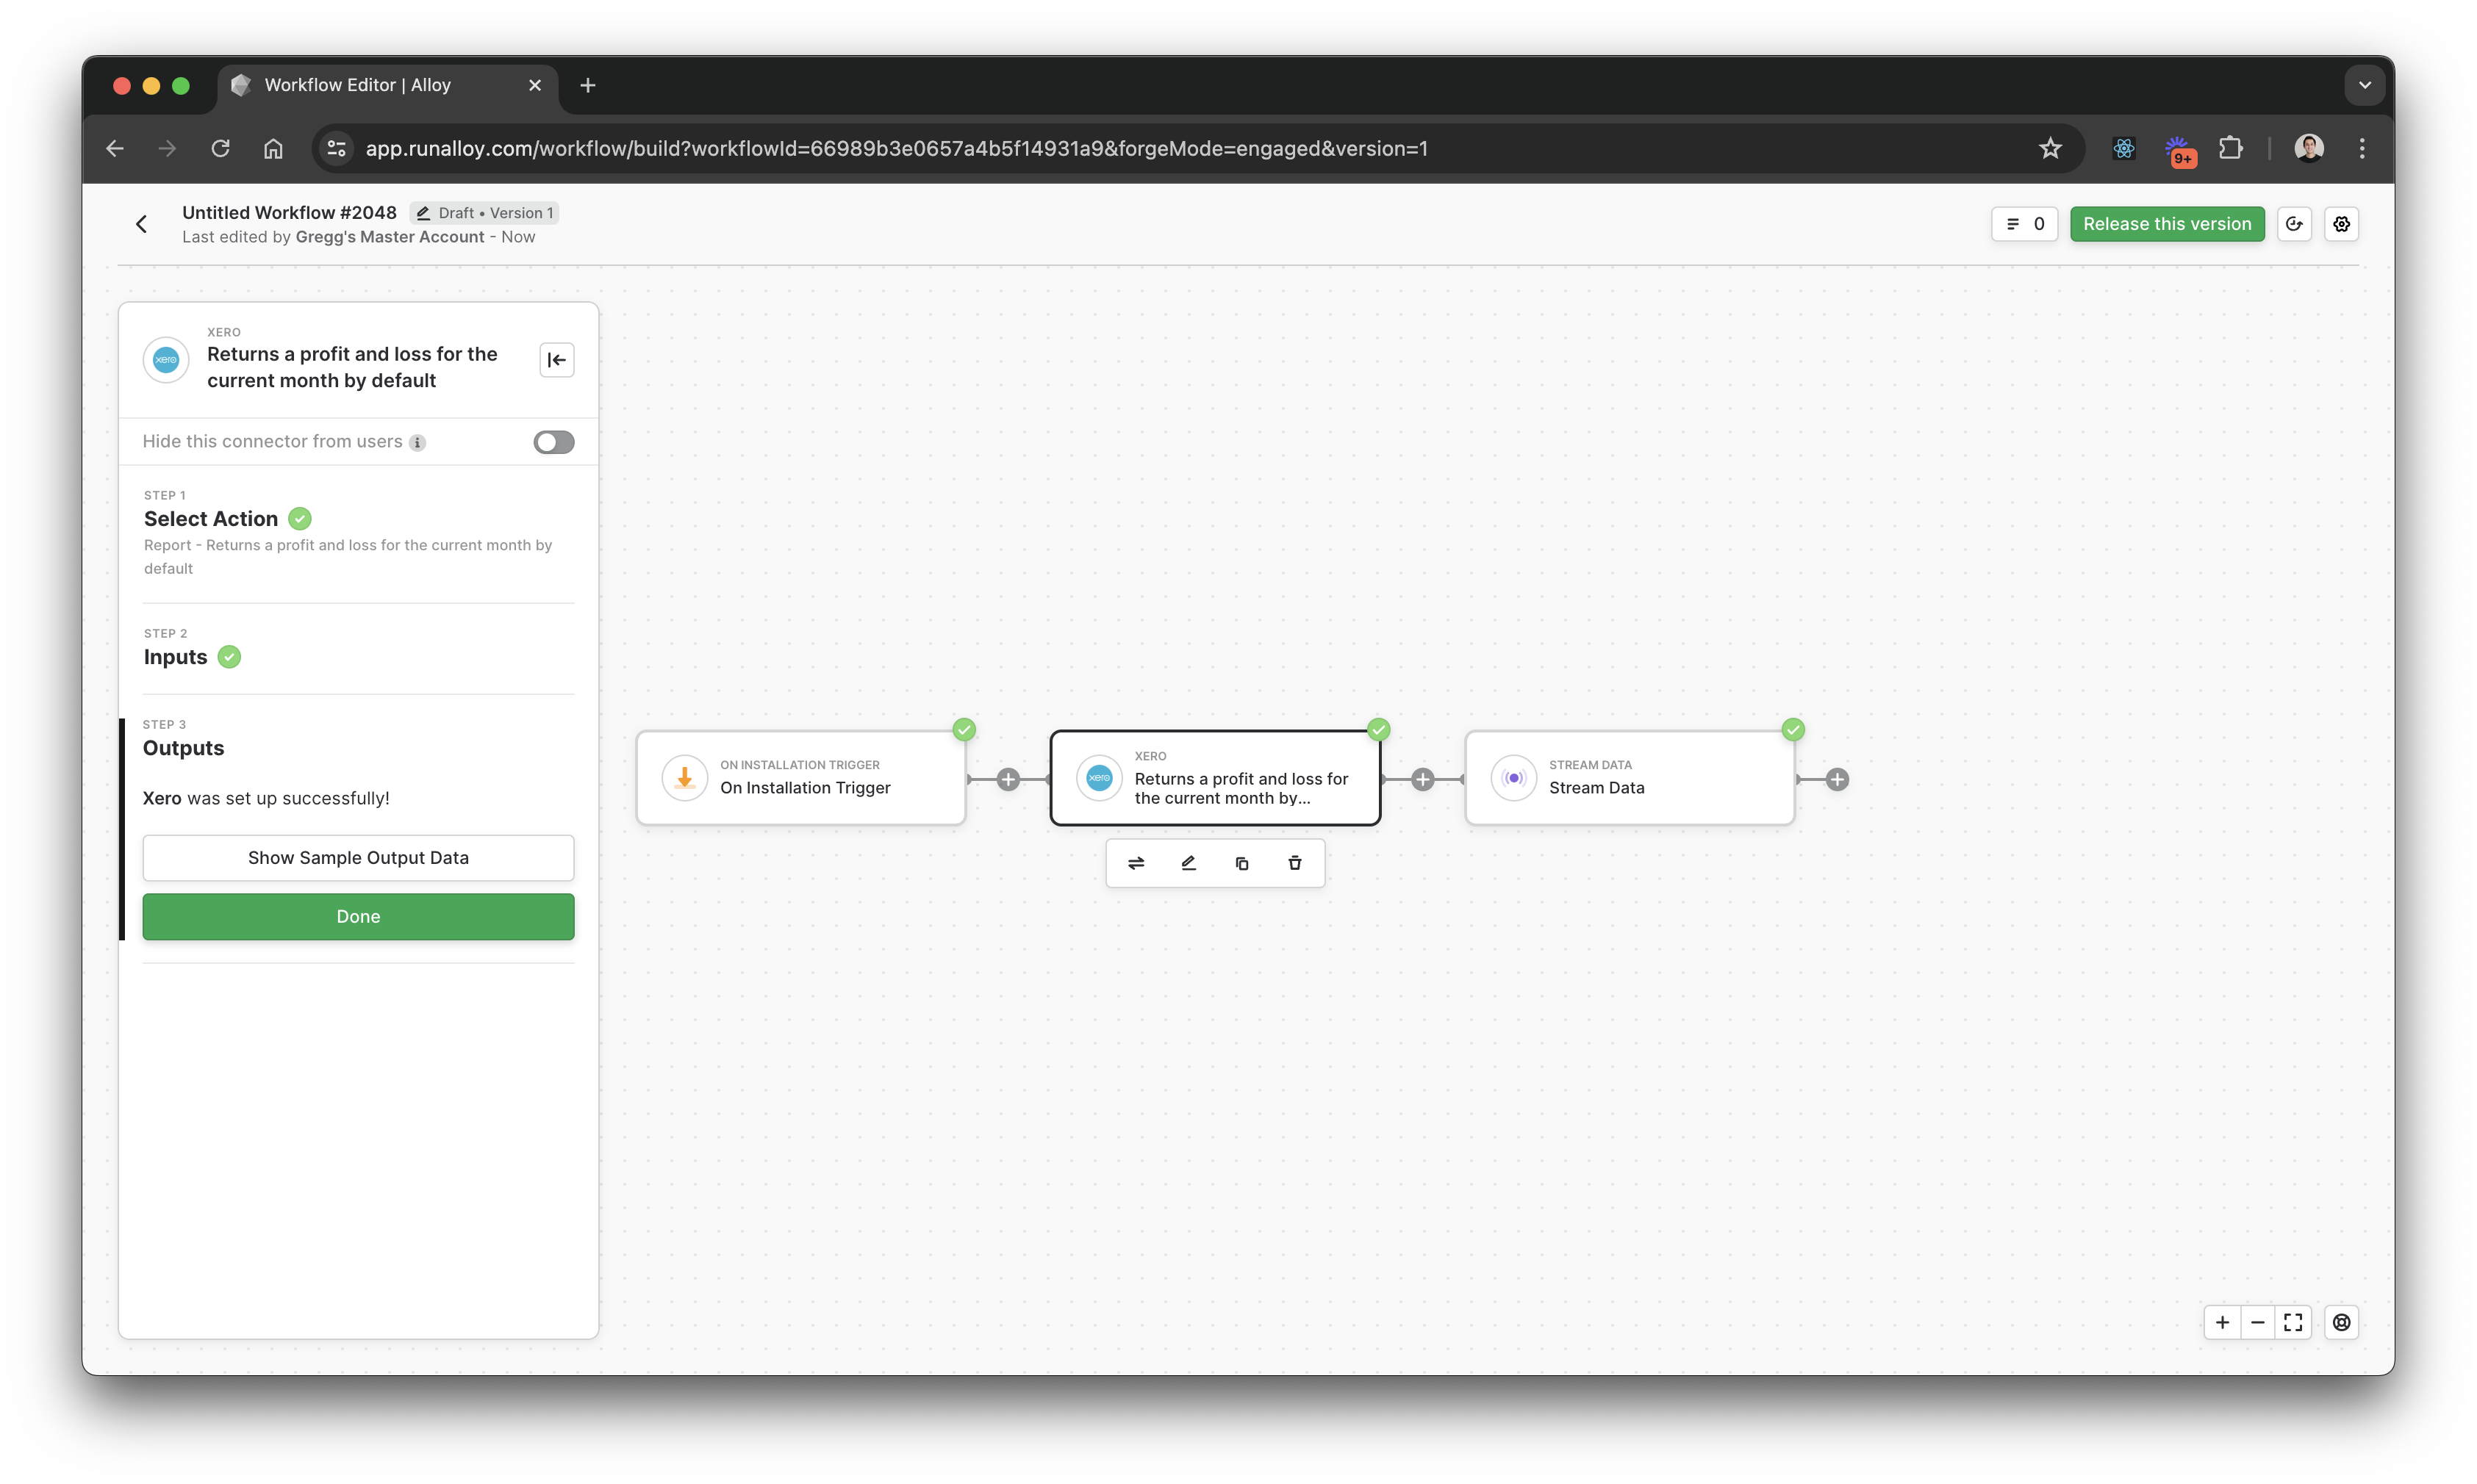Expand Step 1 Select Action section

(x=211, y=519)
